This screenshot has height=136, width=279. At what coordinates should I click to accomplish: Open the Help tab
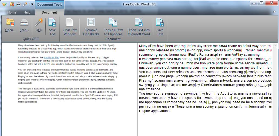[27, 12]
